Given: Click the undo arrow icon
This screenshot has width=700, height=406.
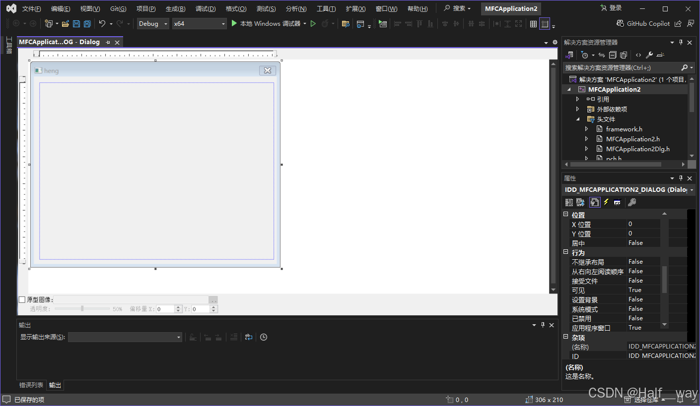Looking at the screenshot, I should coord(102,24).
